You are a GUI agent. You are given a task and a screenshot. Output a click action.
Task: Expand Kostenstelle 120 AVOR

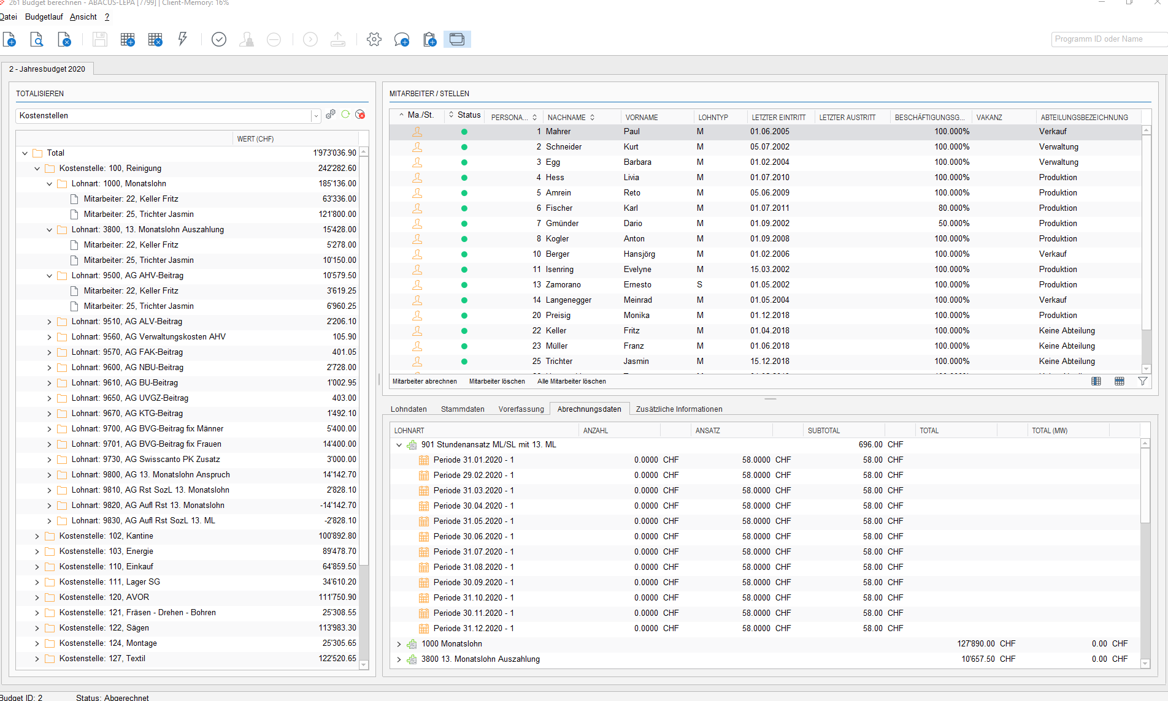(37, 597)
